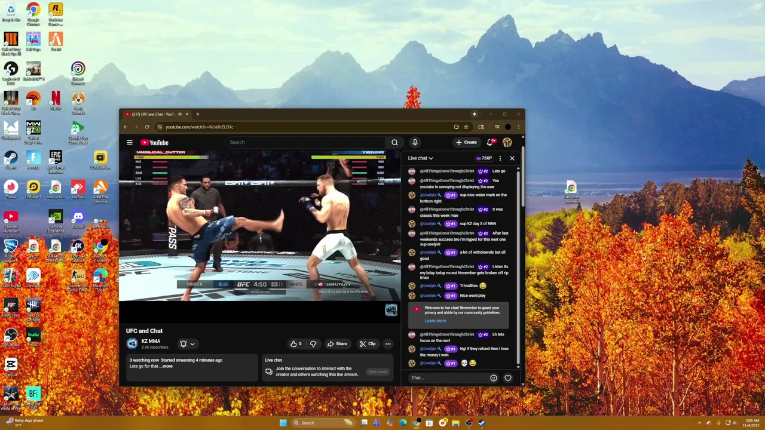Viewport: 765px width, 430px height.
Task: Open the weather widget on the taskbar
Action: pyautogui.click(x=25, y=422)
